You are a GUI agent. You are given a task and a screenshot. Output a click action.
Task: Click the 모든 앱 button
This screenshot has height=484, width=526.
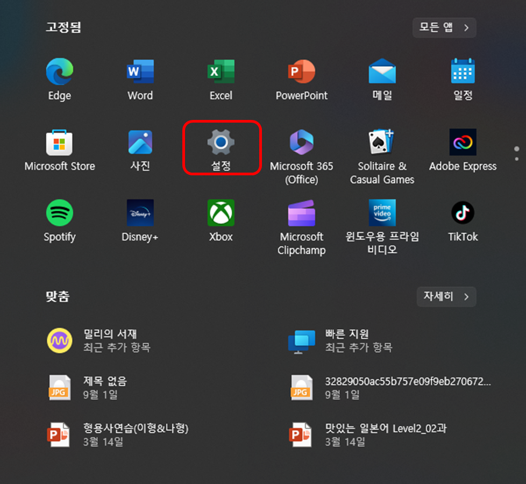click(x=444, y=27)
